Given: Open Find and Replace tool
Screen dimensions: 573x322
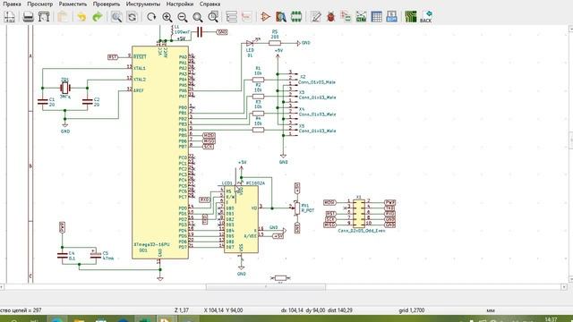Looking at the screenshot, I should click(x=132, y=17).
